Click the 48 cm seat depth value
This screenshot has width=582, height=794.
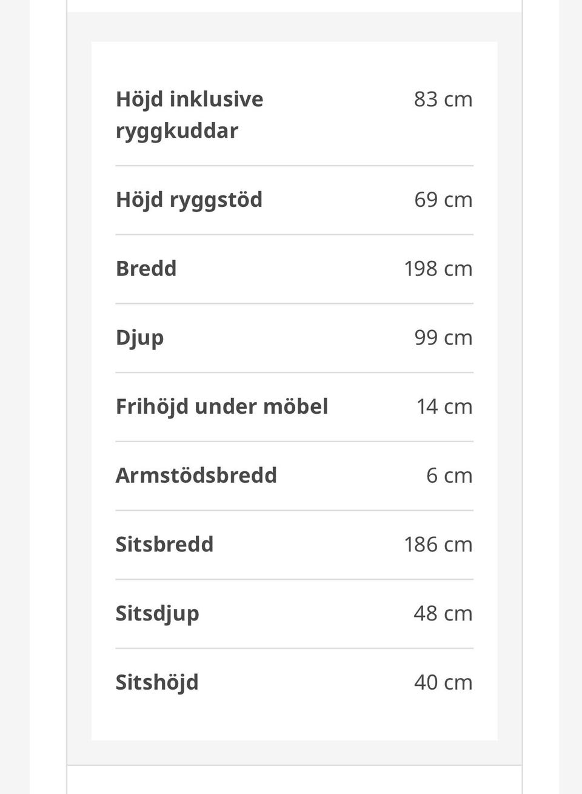click(x=443, y=613)
